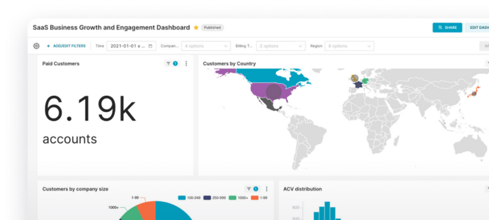Click the SHARE button

pyautogui.click(x=447, y=28)
